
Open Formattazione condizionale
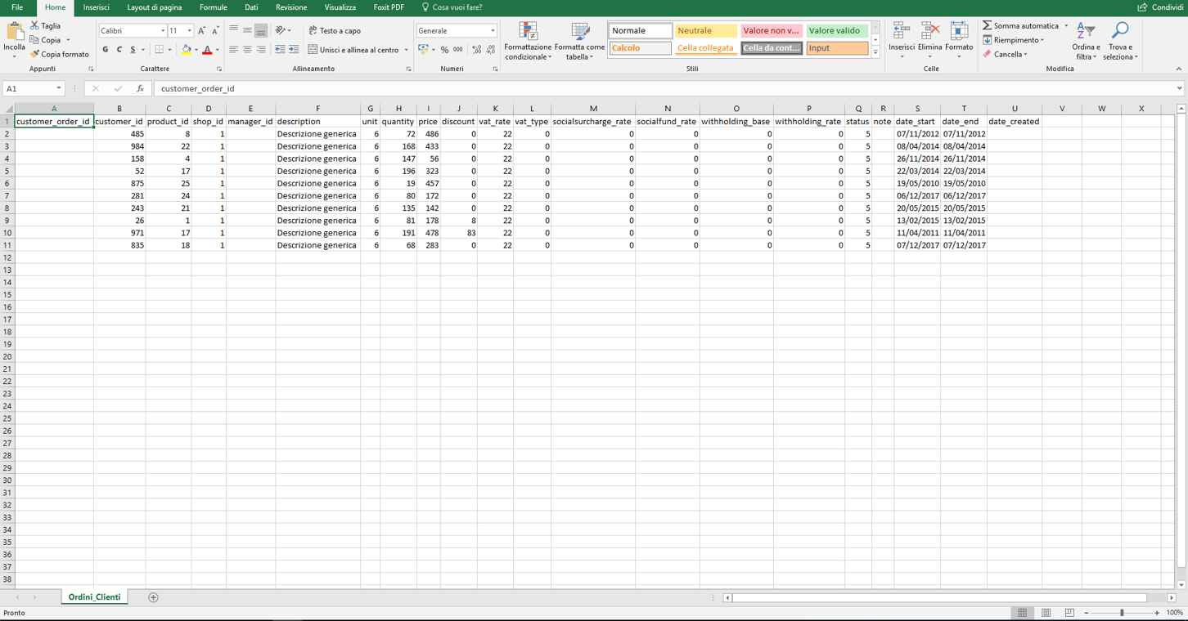[528, 34]
